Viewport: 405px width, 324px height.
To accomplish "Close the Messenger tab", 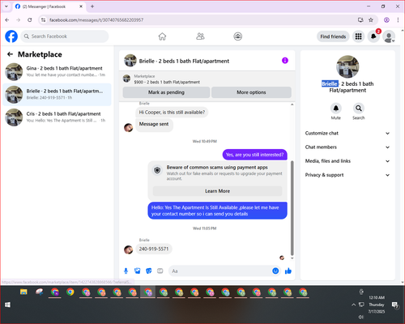I will 81,6.
